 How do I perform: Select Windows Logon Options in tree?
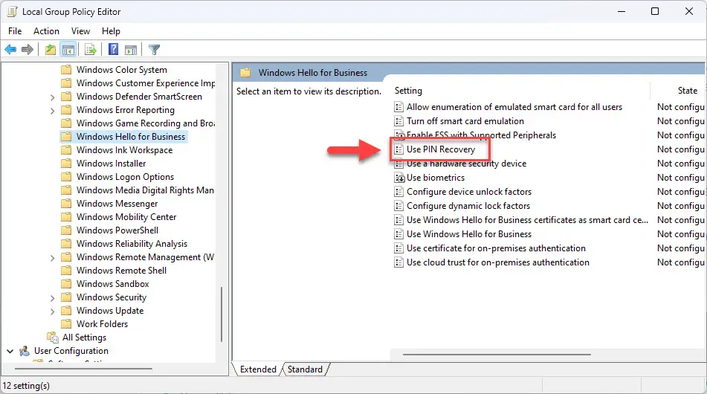125,177
